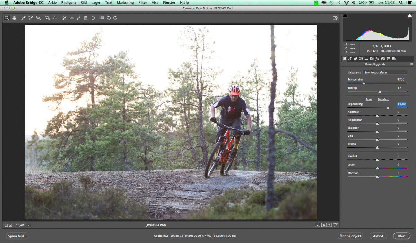Open the Camera Calibration panel tab

(383, 59)
